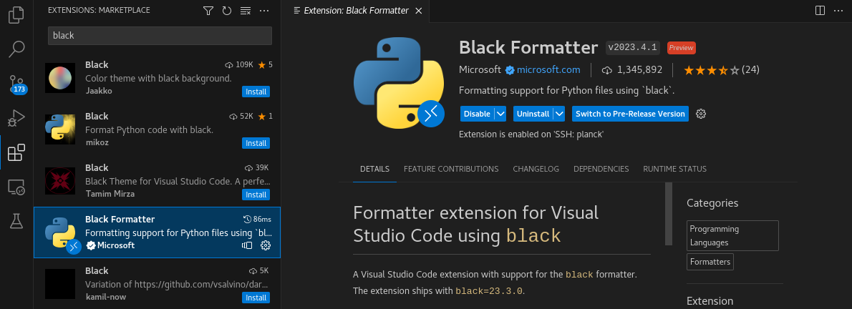Select Black Formatter row in extensions list

click(x=157, y=232)
